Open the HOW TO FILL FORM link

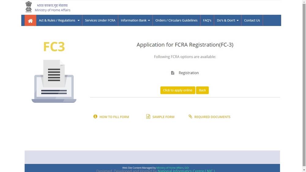[114, 117]
